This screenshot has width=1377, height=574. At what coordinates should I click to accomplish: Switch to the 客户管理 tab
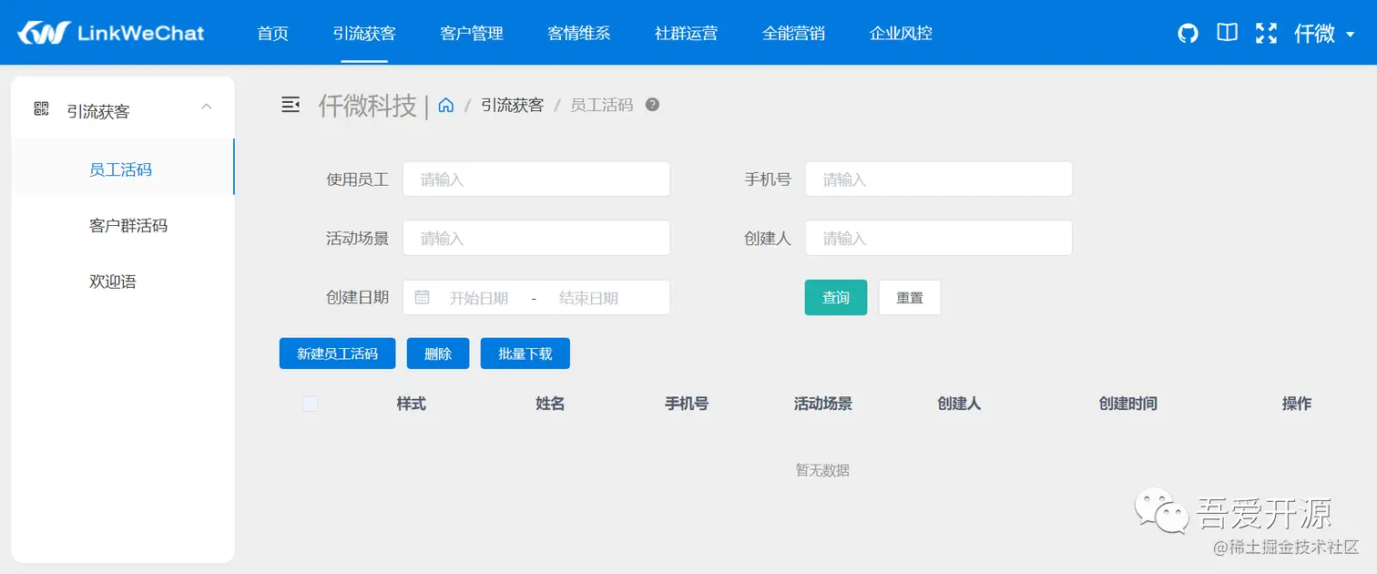471,33
